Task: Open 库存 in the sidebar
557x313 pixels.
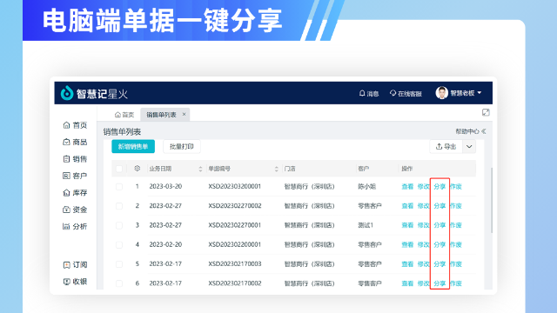Action: pos(75,193)
